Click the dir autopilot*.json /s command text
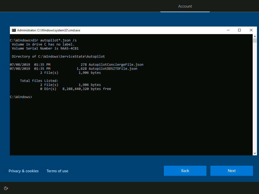The image size is (259, 194). click(x=54, y=40)
